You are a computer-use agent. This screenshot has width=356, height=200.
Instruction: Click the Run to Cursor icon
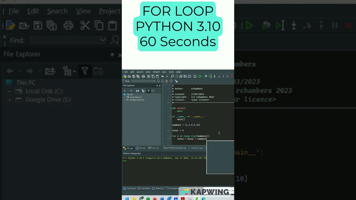pos(210,76)
